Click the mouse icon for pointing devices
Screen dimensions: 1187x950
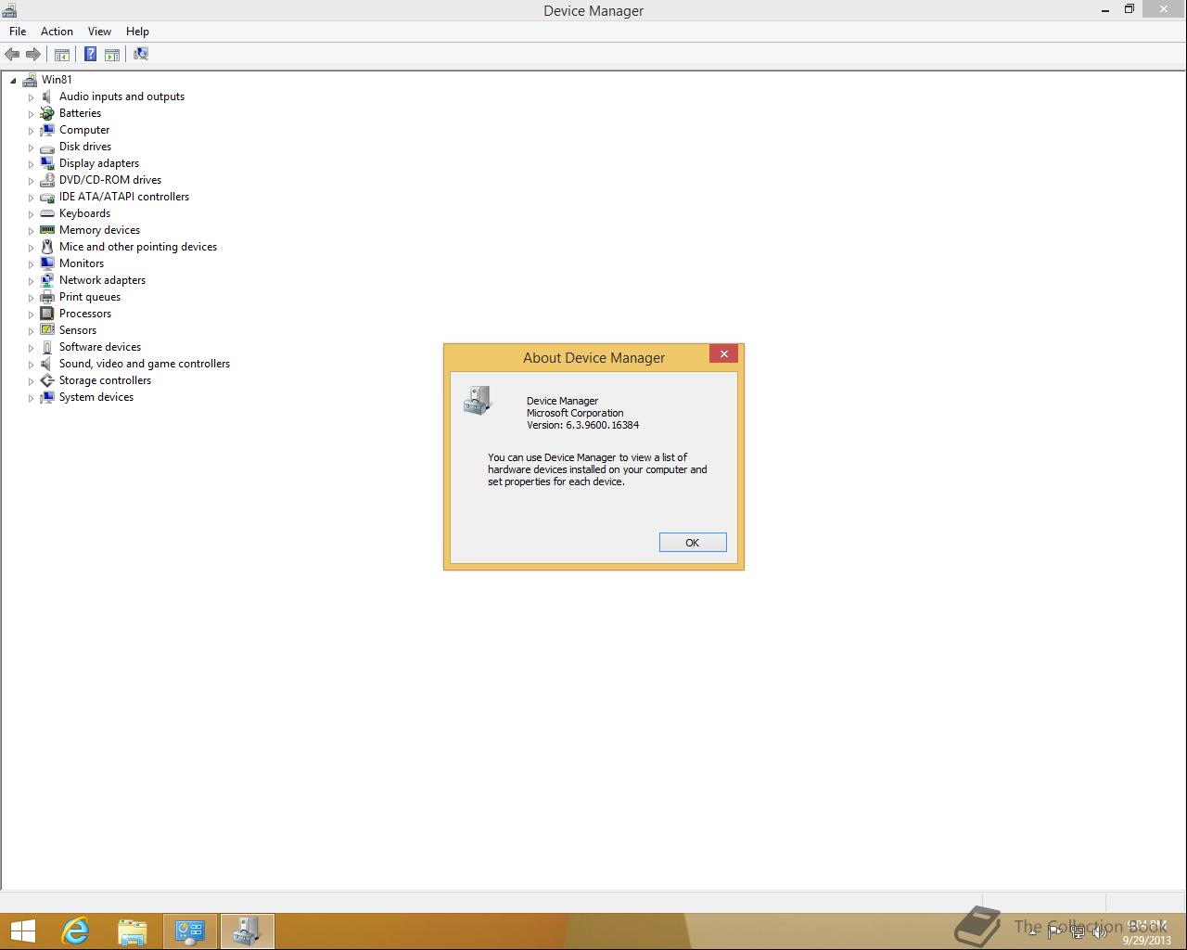(47, 247)
